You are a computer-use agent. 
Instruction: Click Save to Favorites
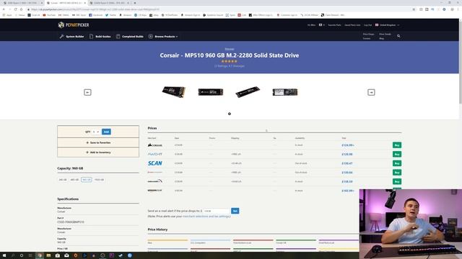point(98,142)
